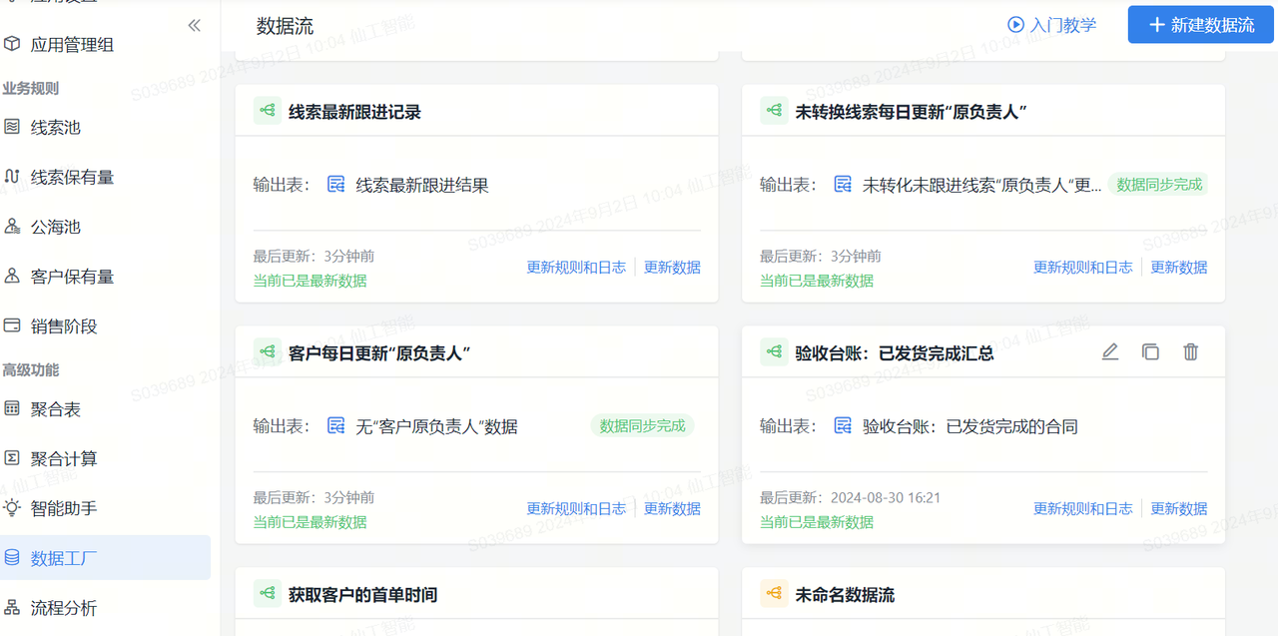Click the edit pencil icon on 验收台账 card

1109,352
